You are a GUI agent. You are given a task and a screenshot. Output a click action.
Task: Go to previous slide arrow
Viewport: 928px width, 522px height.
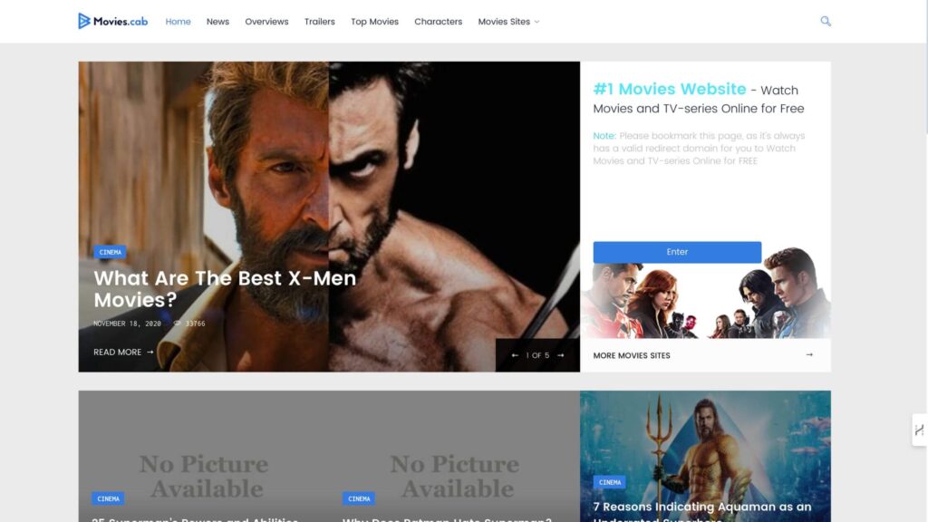(x=516, y=355)
